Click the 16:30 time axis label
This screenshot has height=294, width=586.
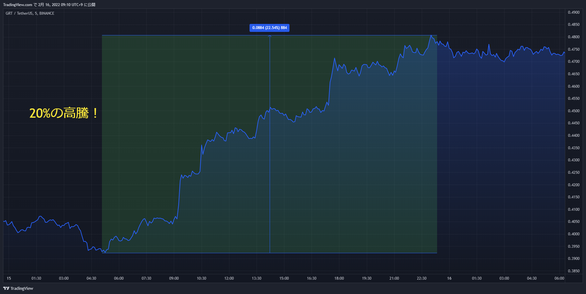pos(312,278)
